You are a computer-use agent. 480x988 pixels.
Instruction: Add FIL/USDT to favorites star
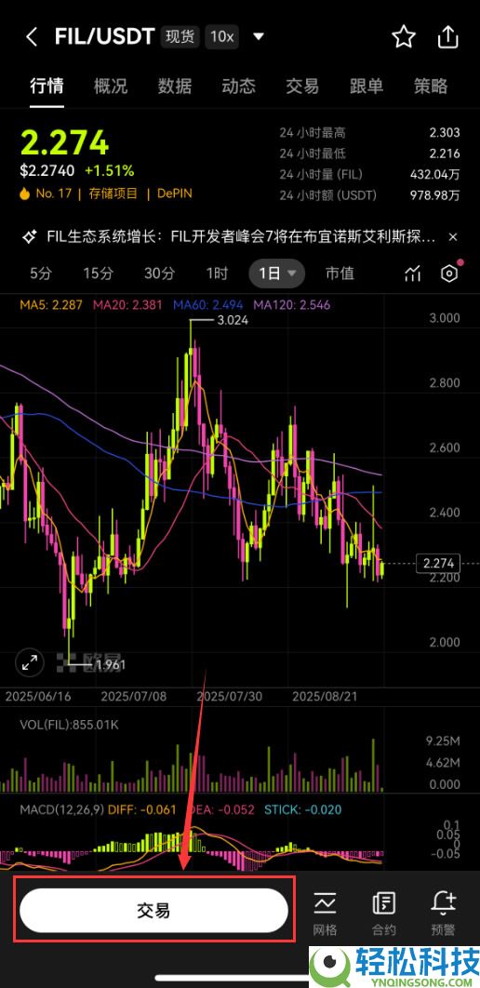coord(403,37)
